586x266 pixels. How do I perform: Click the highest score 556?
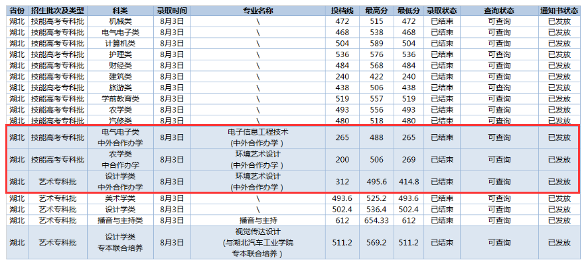coord(376,110)
